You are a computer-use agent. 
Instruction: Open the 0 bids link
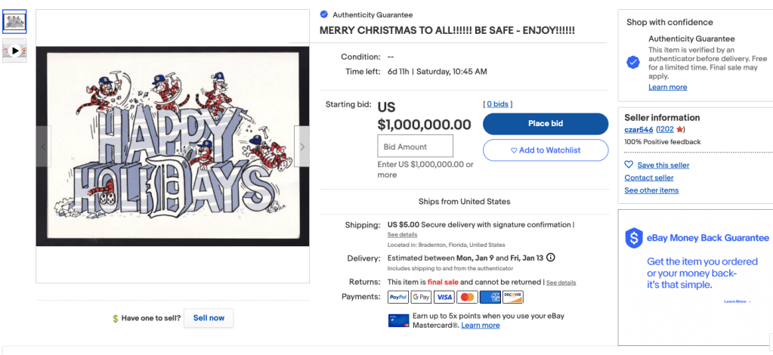coord(497,104)
